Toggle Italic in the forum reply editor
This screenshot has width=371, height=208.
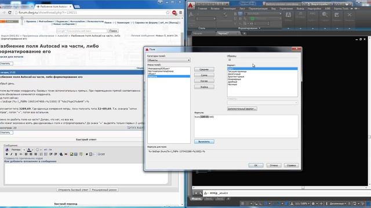click(x=11, y=154)
